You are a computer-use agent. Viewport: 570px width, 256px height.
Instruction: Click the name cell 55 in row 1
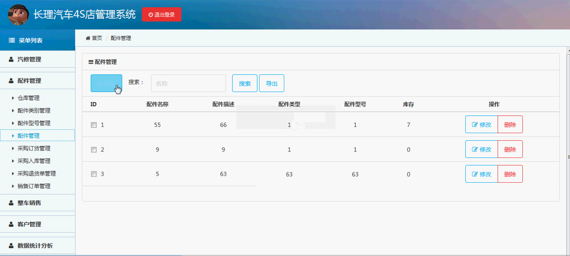click(157, 125)
